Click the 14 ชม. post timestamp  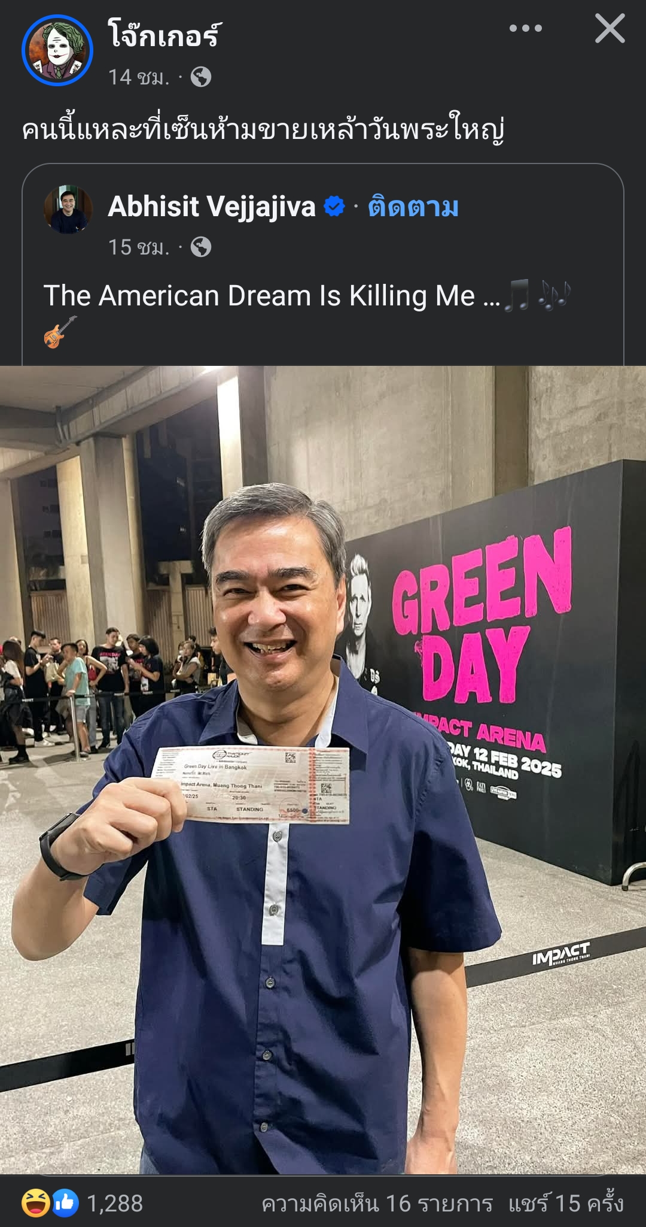(x=139, y=77)
